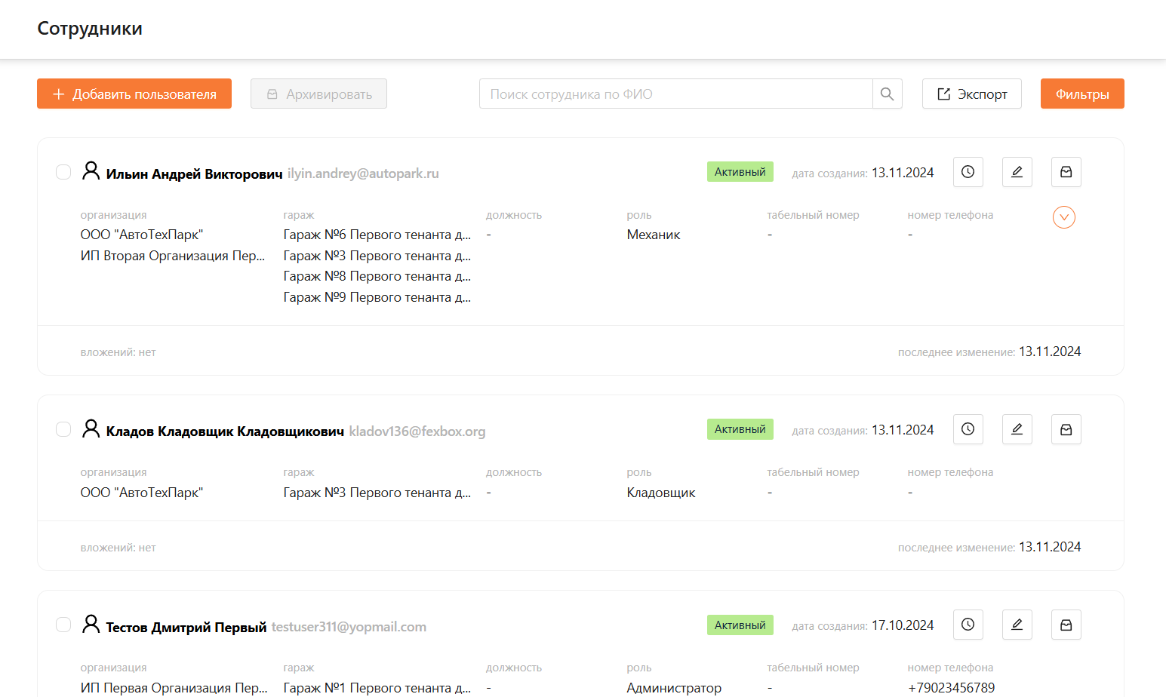Click the search magnifier icon

(887, 94)
